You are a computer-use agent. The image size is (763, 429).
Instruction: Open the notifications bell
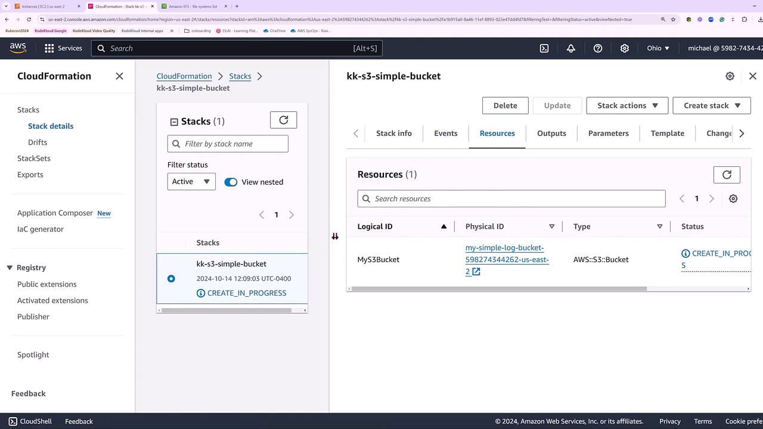[571, 48]
